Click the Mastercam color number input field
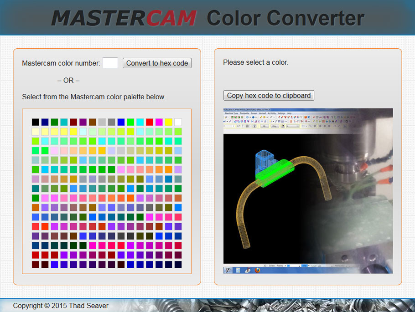 110,63
